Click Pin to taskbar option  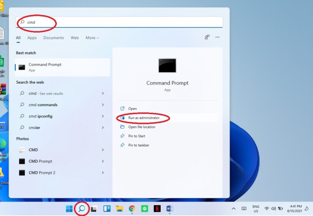(x=138, y=145)
